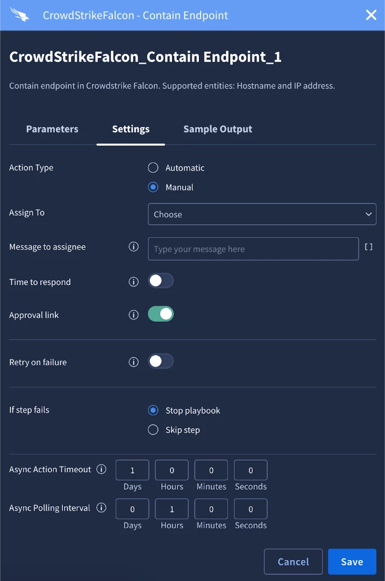The height and width of the screenshot is (581, 385).
Task: Enable the Time to respond toggle
Action: [x=161, y=280]
